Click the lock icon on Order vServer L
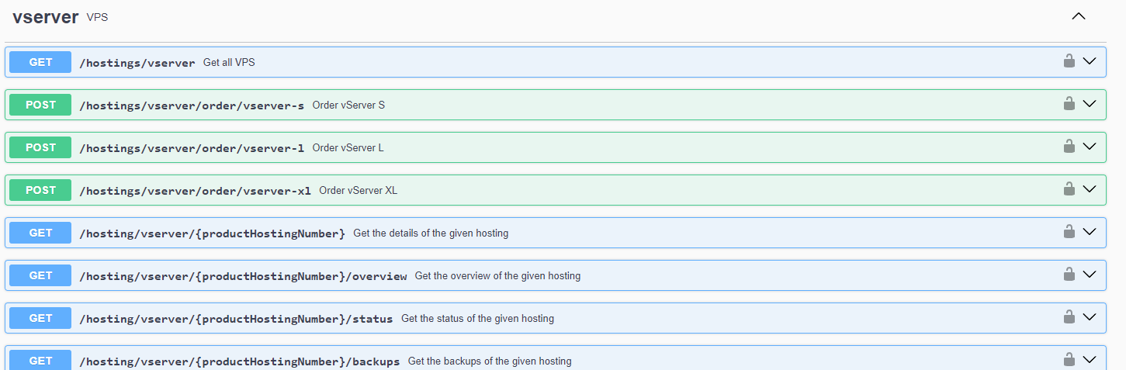The image size is (1126, 370). [x=1069, y=147]
